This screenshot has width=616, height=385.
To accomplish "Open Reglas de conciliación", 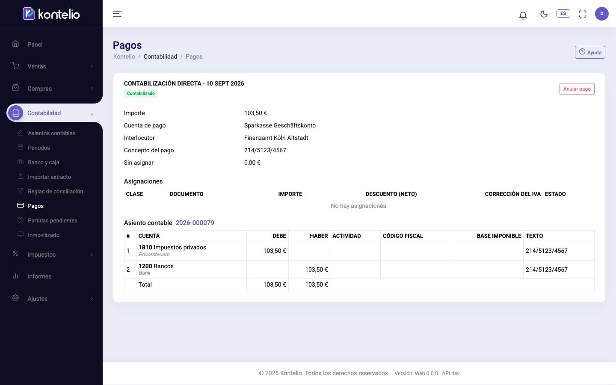I will point(55,191).
